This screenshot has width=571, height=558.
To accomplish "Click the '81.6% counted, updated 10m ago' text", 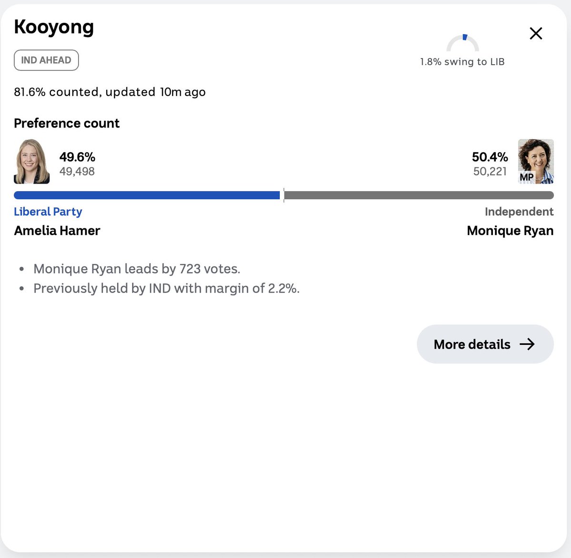I will tap(110, 92).
